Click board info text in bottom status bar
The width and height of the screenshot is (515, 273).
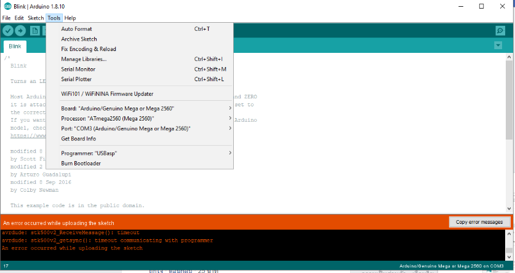tap(451, 266)
